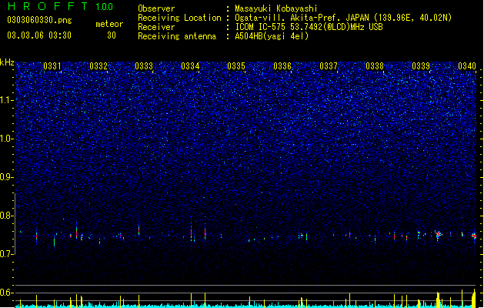
Task: Click the 1.0 kHz axis label
Action: click(8, 139)
